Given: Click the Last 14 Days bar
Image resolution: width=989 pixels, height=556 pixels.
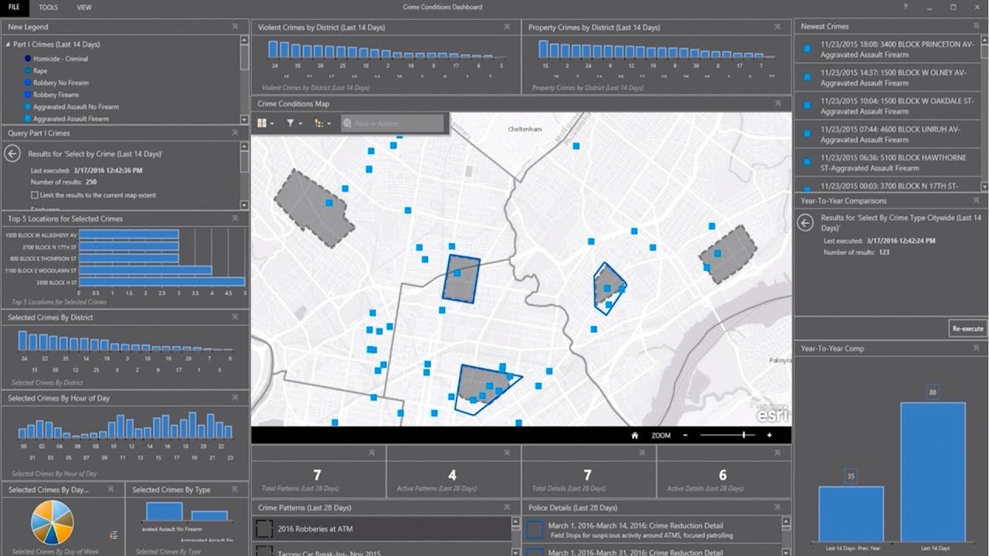Looking at the screenshot, I should (x=933, y=472).
